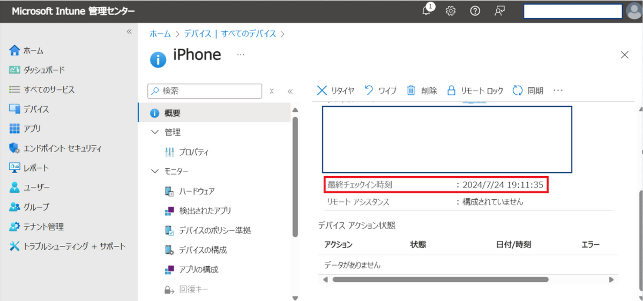
Task: Click the header search box
Action: point(572,11)
